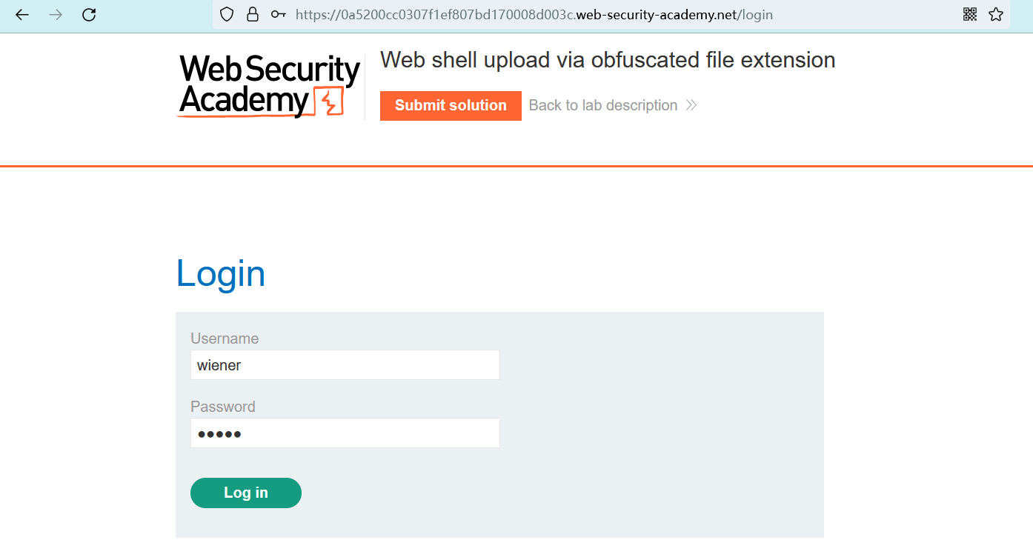Viewport: 1033px width, 560px height.
Task: Click the Username label text
Action: 225,339
